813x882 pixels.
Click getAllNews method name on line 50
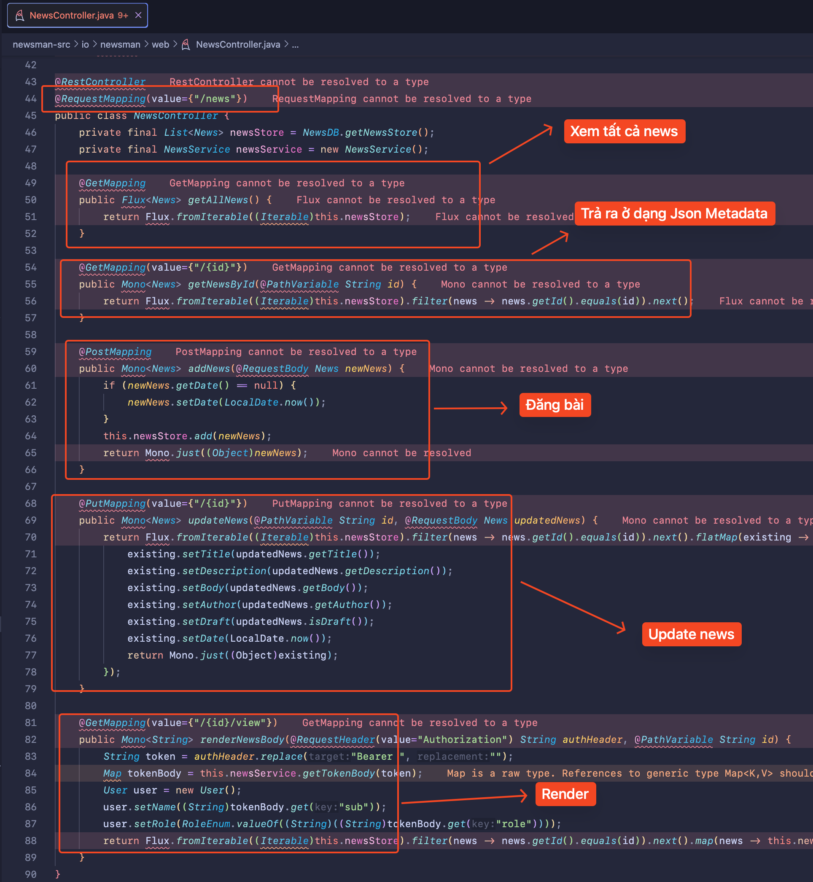click(x=218, y=200)
